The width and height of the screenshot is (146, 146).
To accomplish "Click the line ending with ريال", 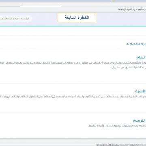I will (x=129, y=67).
